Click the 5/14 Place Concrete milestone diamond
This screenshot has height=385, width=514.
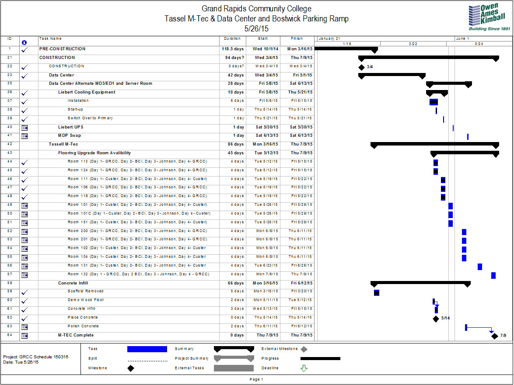[x=435, y=318]
